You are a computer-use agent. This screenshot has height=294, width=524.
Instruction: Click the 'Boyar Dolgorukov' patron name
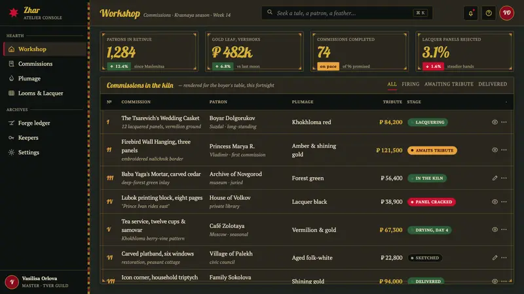(x=233, y=118)
